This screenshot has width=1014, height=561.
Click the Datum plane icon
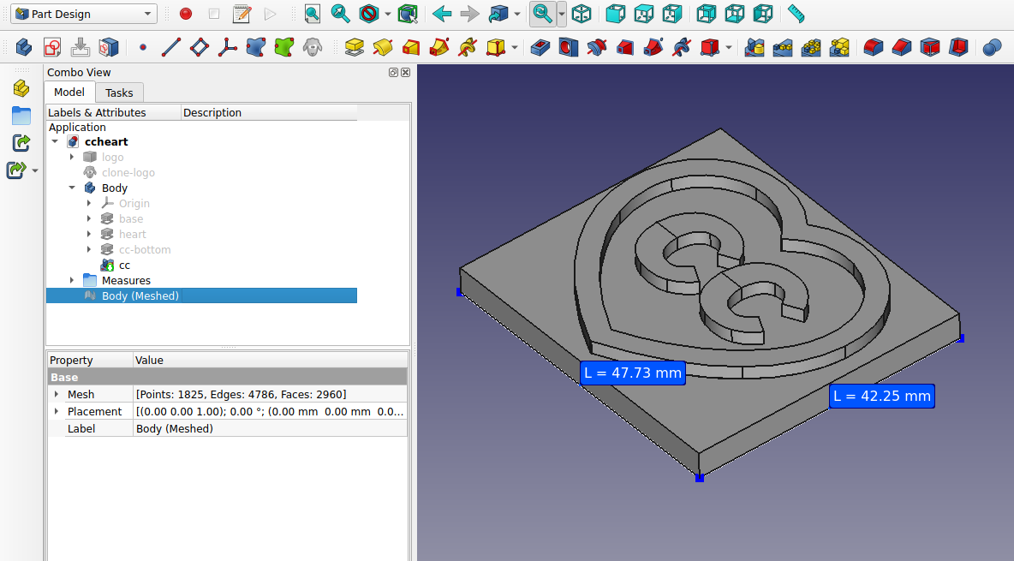tap(199, 47)
